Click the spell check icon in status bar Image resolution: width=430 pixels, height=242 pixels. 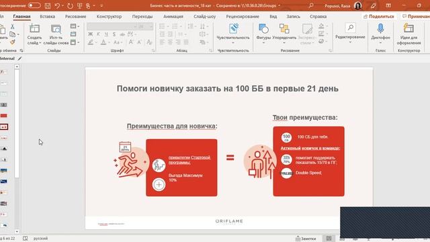26,239
